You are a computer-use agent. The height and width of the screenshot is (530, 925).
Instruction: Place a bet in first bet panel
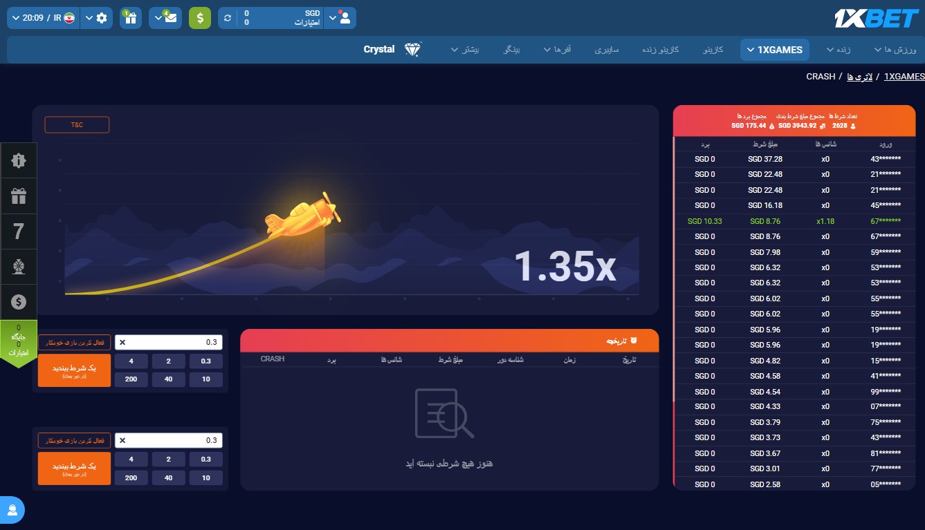pyautogui.click(x=74, y=370)
